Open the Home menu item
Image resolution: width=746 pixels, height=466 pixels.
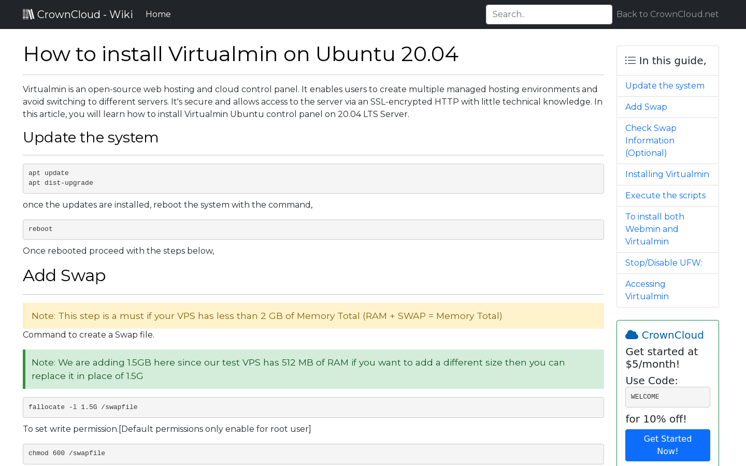point(158,14)
